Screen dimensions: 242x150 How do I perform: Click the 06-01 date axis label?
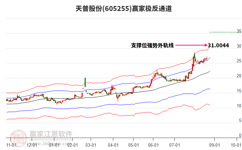(153, 145)
